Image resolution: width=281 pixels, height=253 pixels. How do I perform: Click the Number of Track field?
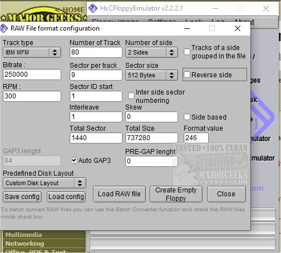click(x=96, y=52)
